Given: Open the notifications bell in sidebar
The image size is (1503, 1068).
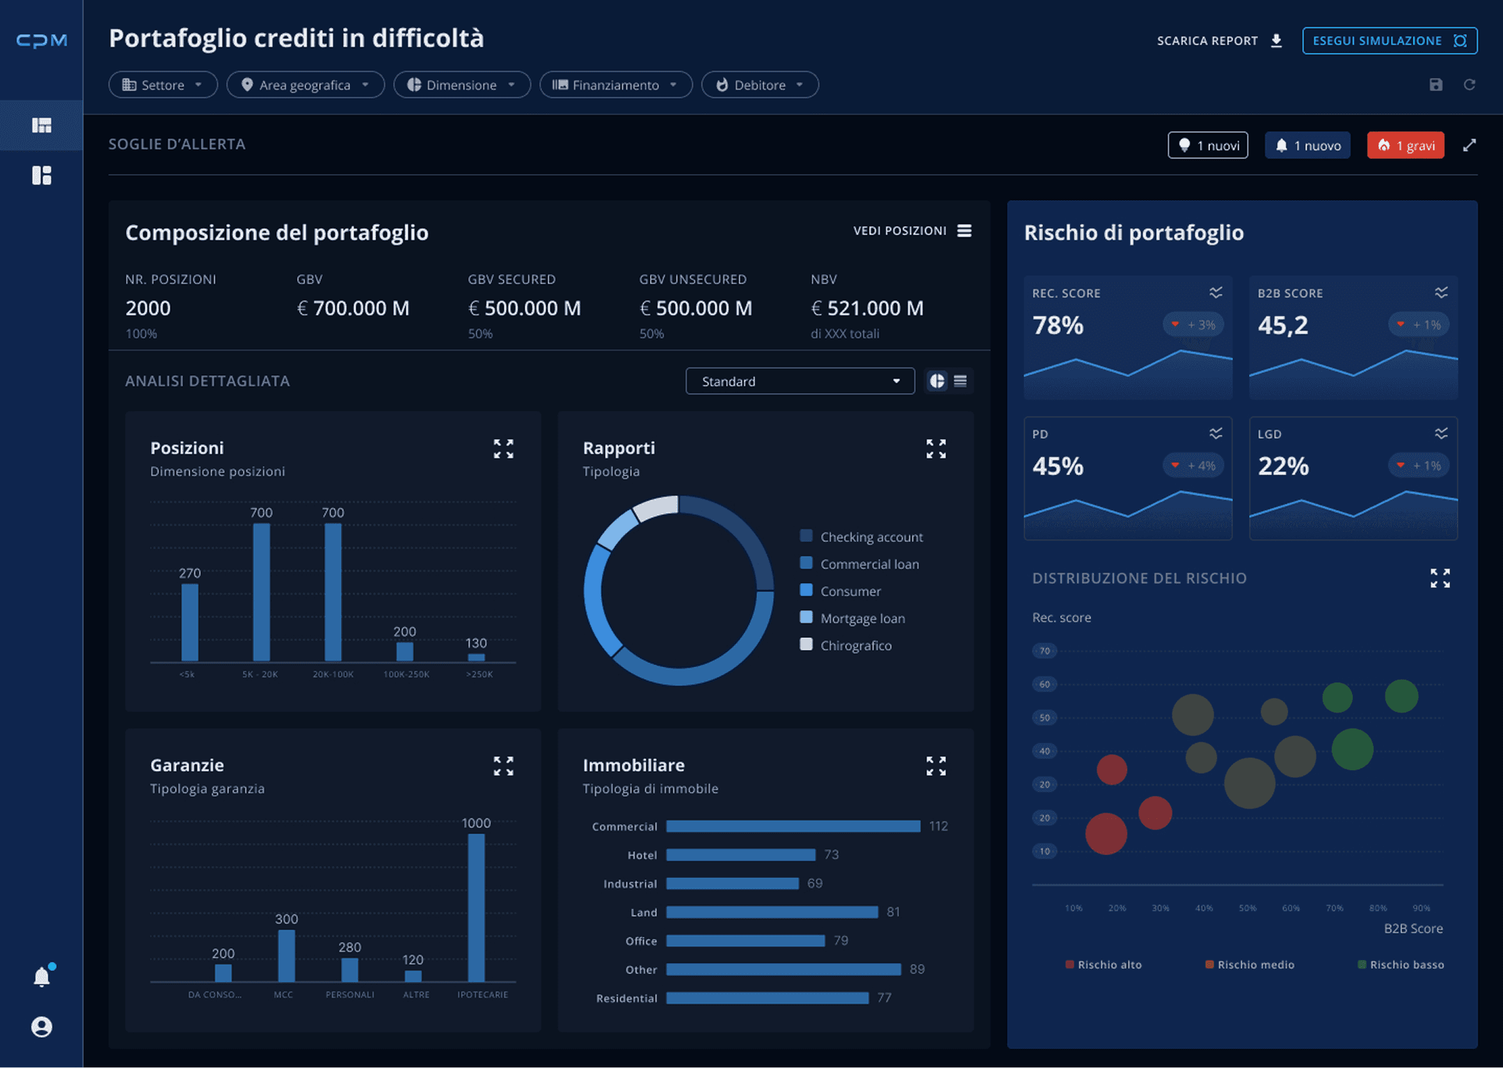Looking at the screenshot, I should tap(42, 977).
